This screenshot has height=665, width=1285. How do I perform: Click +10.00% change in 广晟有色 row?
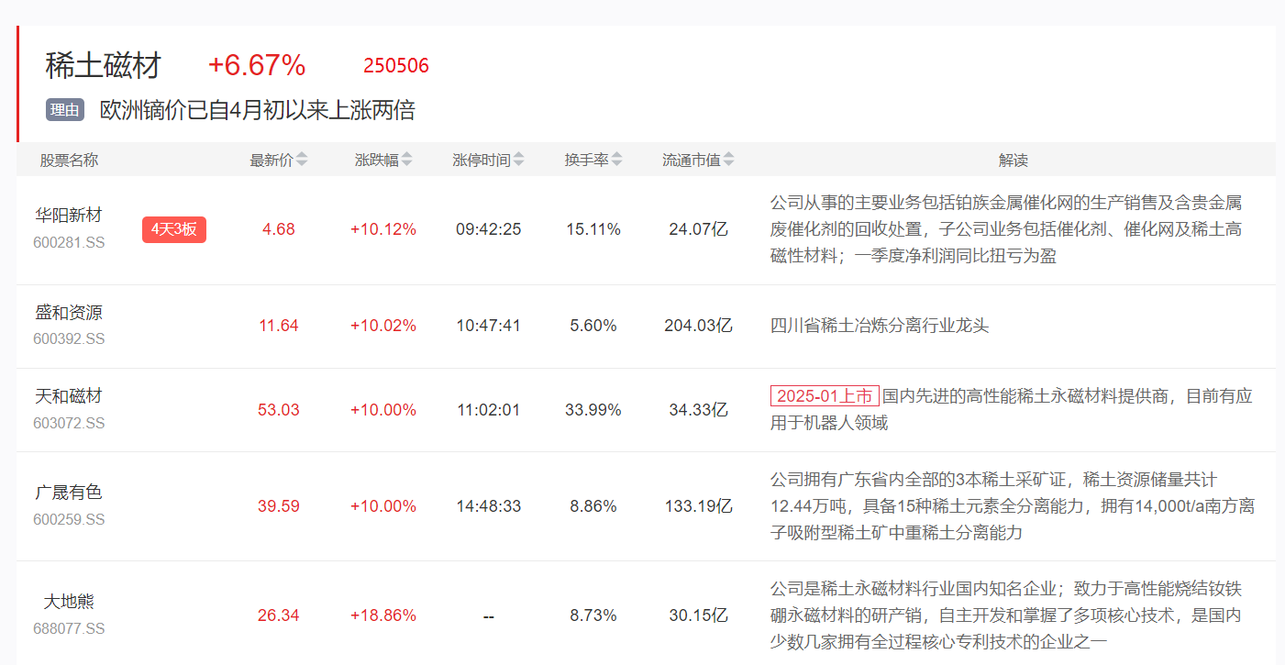click(383, 506)
